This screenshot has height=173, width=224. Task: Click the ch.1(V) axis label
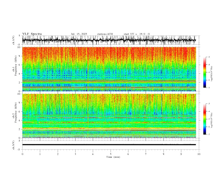click(14, 40)
